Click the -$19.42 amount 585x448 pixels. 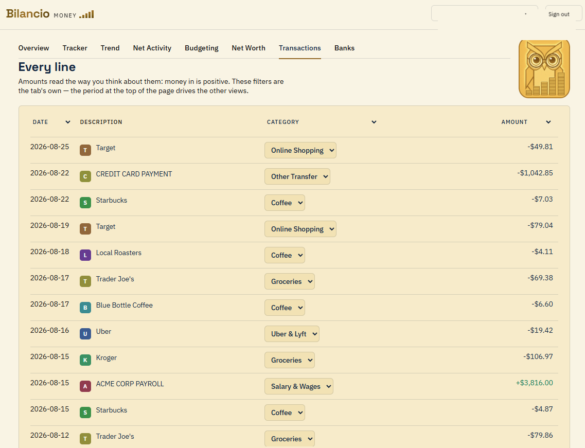(540, 331)
